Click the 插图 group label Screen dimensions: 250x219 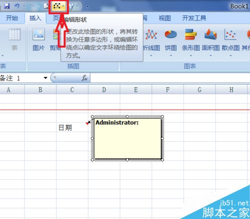coord(73,66)
